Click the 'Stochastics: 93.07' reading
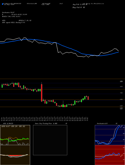The width and height of the screenshot is (125, 165). [x=8, y=12]
